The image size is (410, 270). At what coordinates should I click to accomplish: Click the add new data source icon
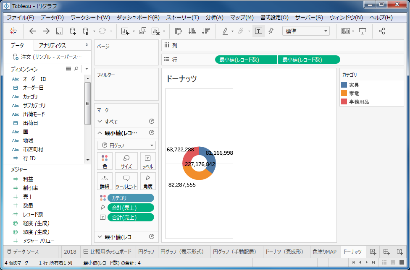tap(73, 31)
